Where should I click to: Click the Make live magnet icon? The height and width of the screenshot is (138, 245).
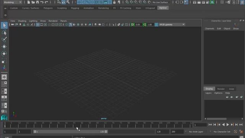[149, 2]
